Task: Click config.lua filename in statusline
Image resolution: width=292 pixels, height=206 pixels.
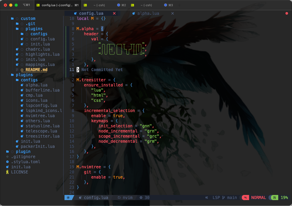Action: click(96, 198)
